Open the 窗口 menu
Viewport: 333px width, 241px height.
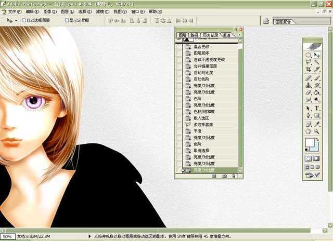pyautogui.click(x=138, y=11)
